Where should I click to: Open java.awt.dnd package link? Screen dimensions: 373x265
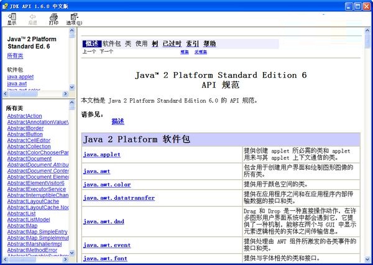pyautogui.click(x=104, y=221)
